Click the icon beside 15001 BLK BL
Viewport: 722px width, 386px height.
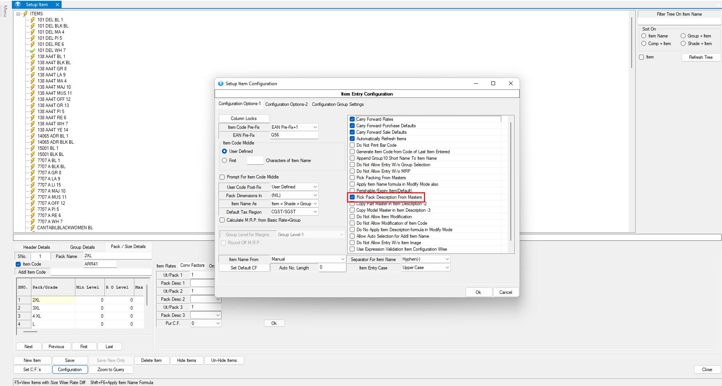[x=33, y=154]
